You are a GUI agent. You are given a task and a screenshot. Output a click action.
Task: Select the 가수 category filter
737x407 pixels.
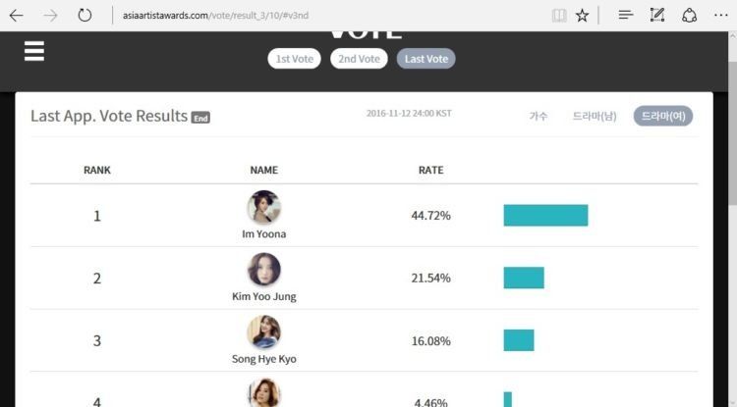(x=539, y=116)
